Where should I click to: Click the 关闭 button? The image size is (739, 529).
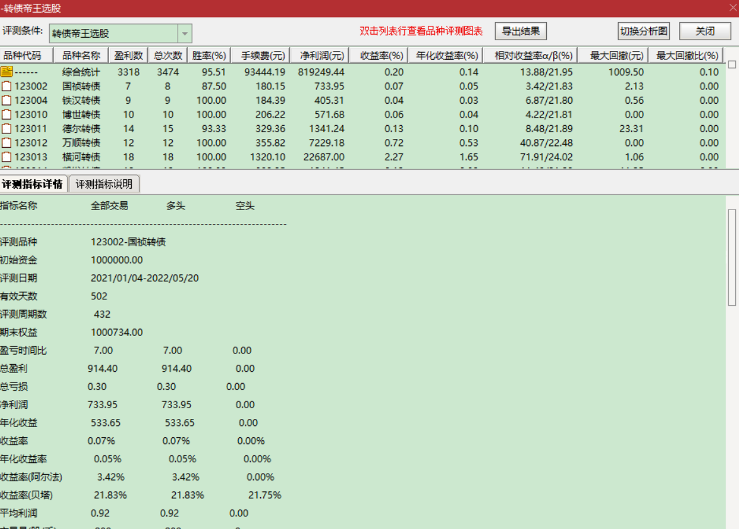(x=705, y=31)
